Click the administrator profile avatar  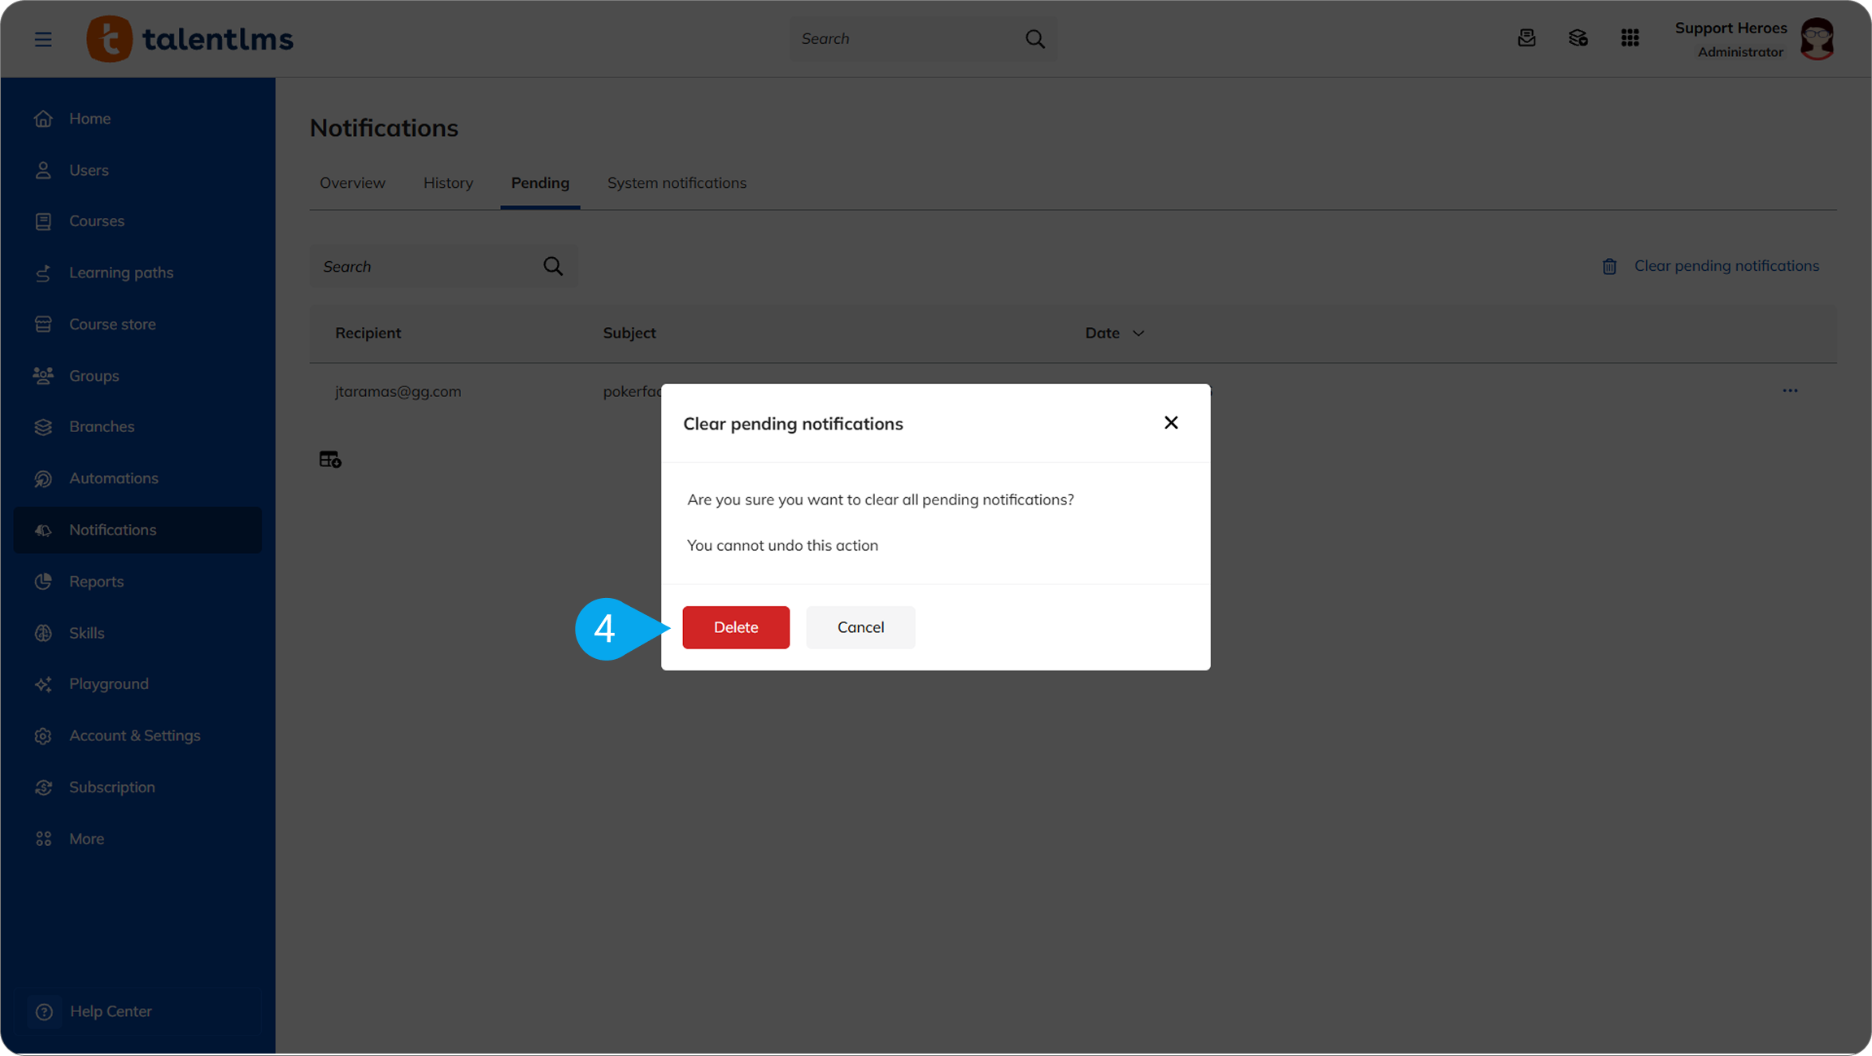pos(1818,38)
